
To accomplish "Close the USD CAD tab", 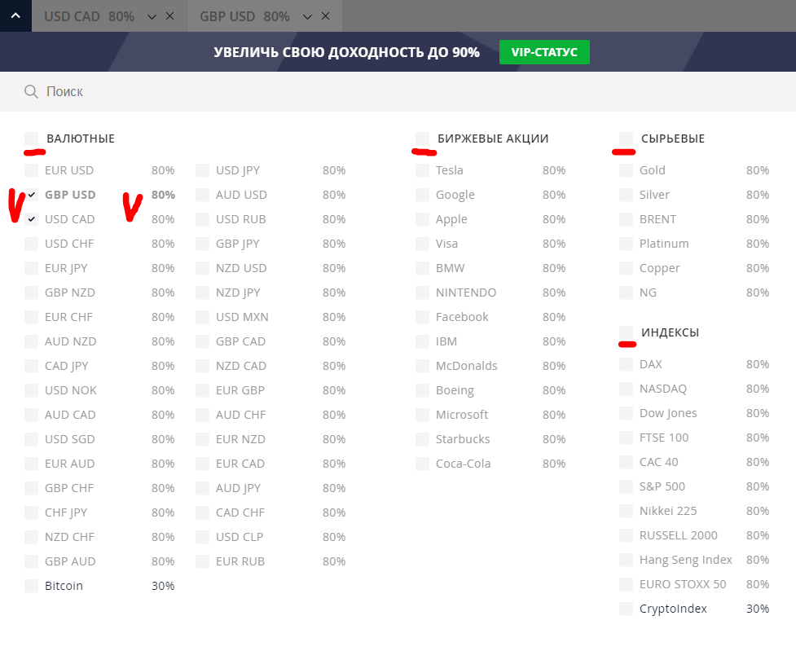I will 169,16.
